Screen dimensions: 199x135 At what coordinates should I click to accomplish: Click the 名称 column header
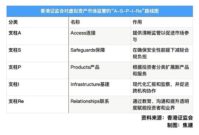point(76,22)
